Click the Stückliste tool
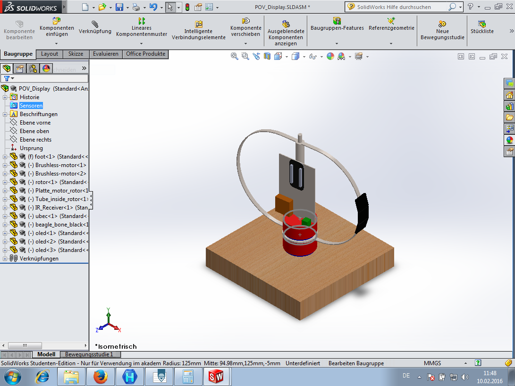Viewport: 515px width, 386px height. click(482, 27)
